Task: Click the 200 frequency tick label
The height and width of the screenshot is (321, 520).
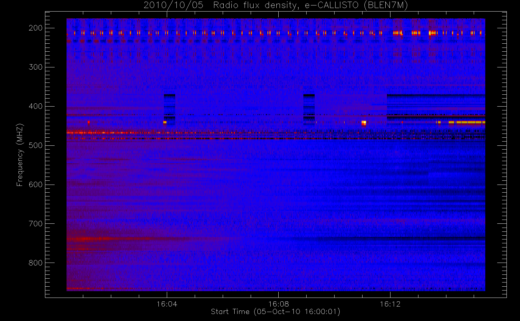Action: 36,28
